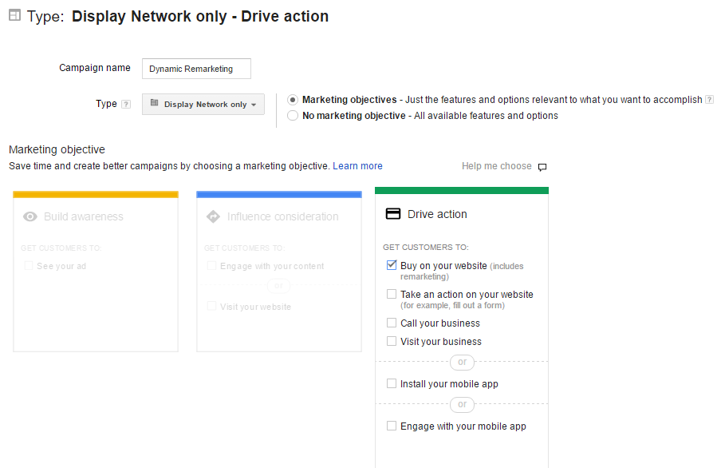Check Install your mobile app

[392, 383]
